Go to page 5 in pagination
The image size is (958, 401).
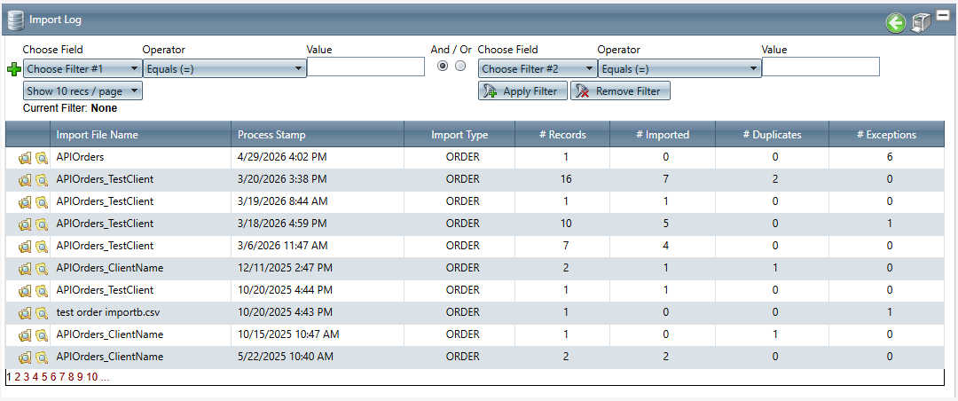click(44, 376)
